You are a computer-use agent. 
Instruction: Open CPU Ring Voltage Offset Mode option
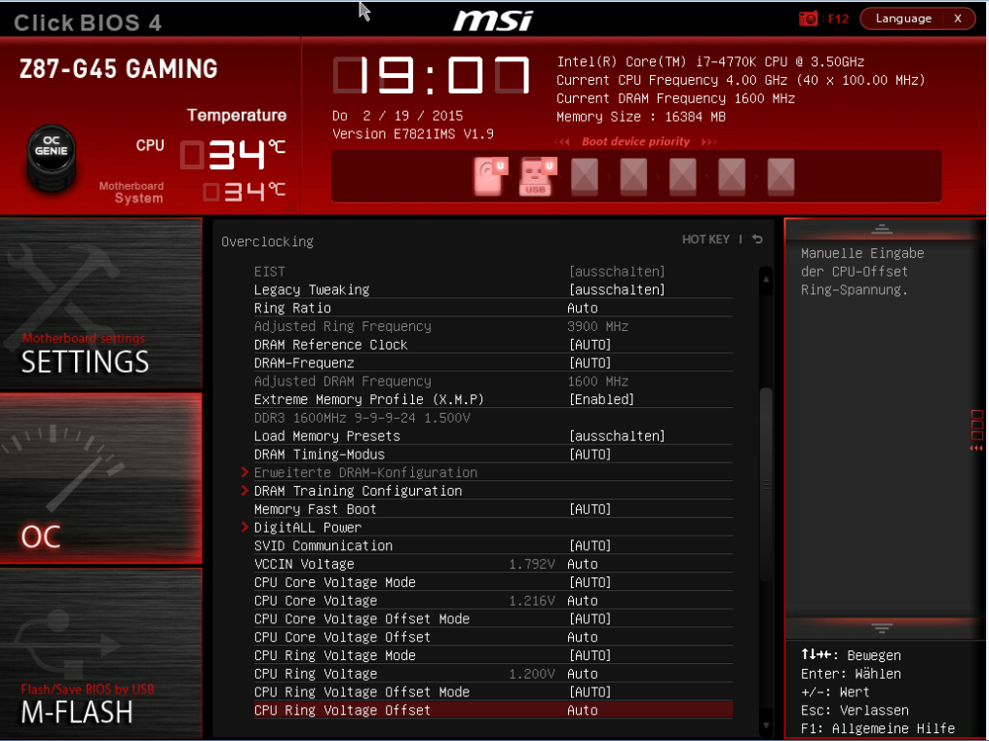[590, 692]
